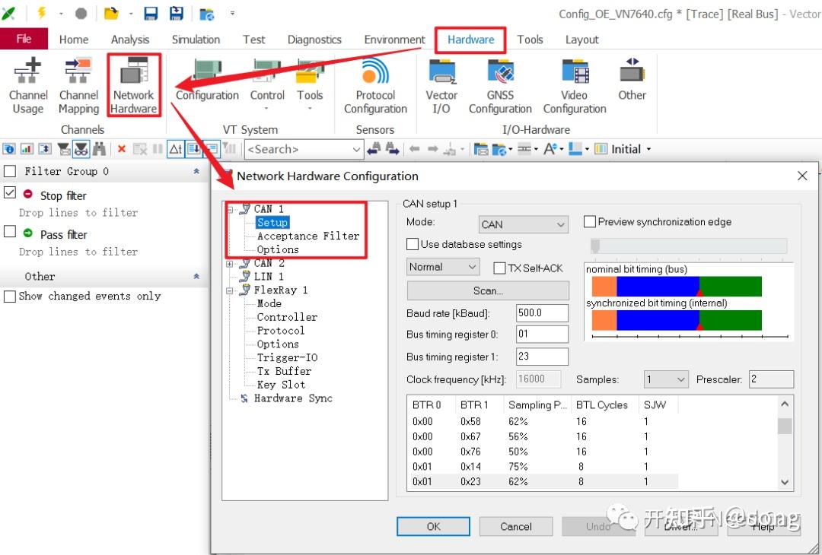
Task: Open the Channel Usage dialog
Action: click(x=28, y=85)
